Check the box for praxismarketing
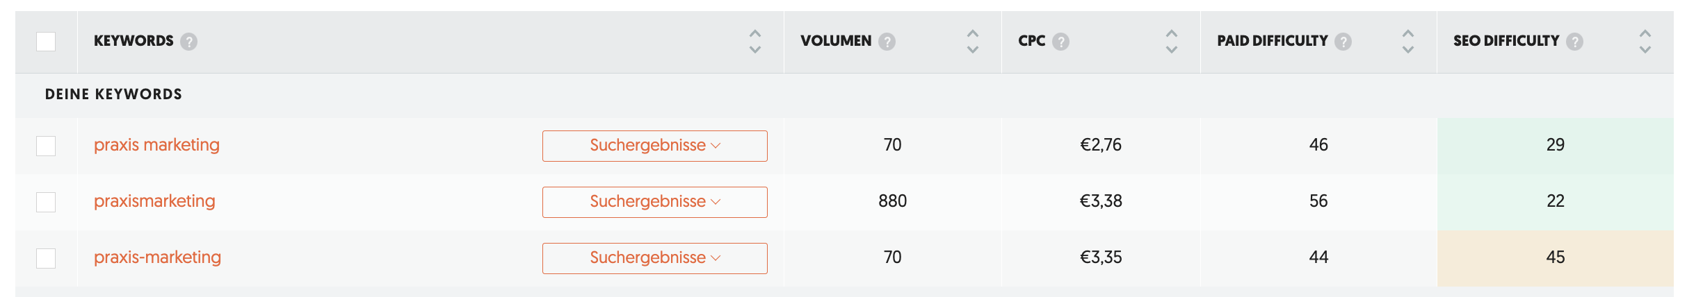Image resolution: width=1687 pixels, height=297 pixels. 46,202
